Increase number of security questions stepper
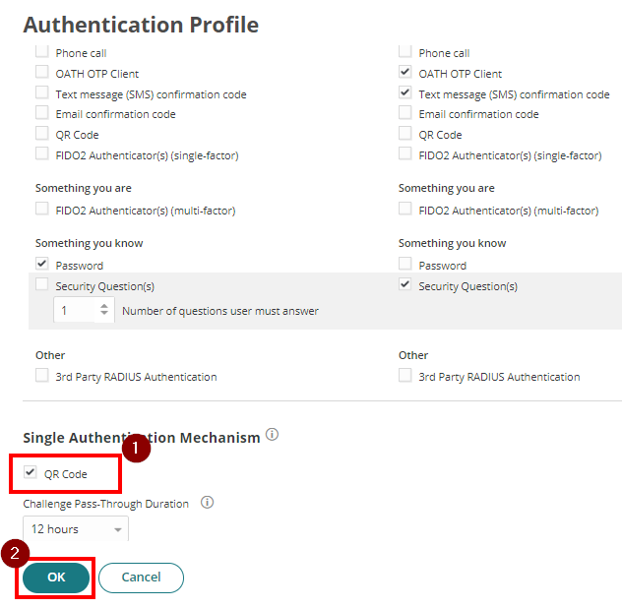Screen dimensions: 622x608 (104, 306)
